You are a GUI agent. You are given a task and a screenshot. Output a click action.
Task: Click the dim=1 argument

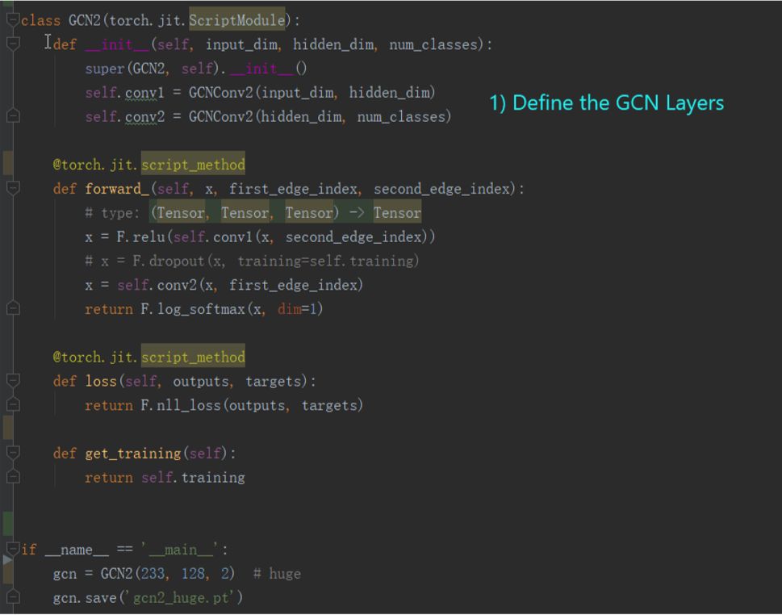click(297, 309)
